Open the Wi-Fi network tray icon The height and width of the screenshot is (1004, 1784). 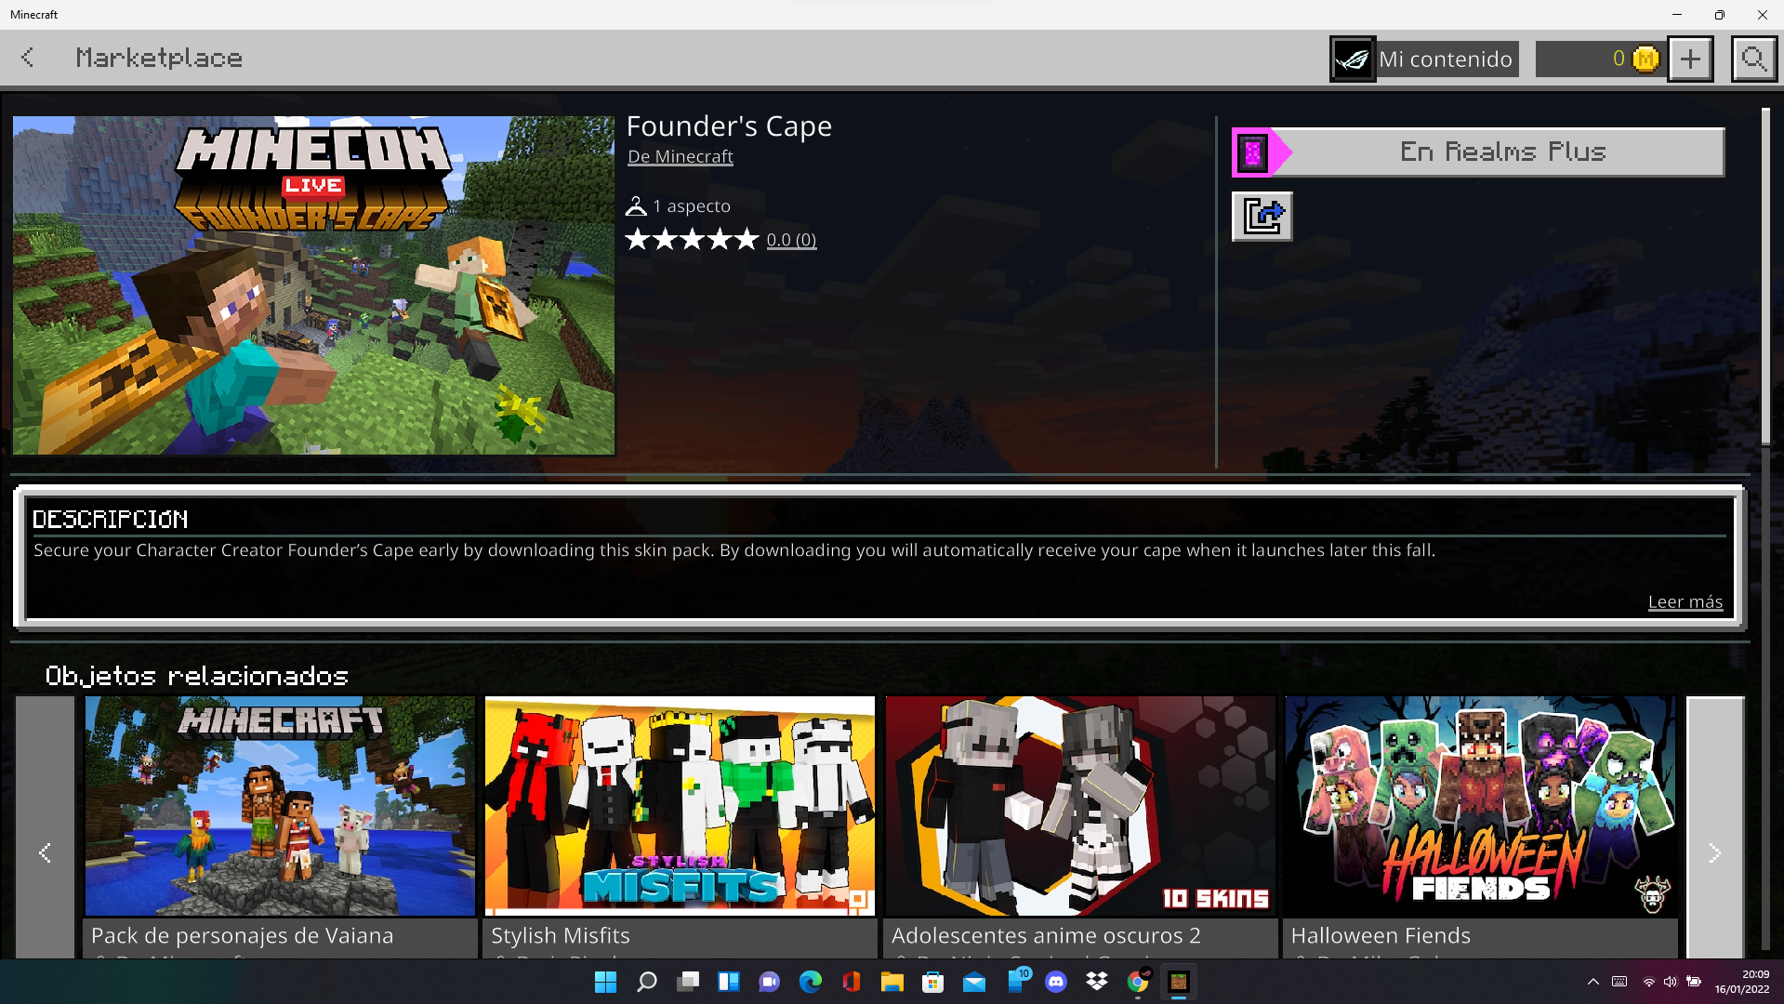coord(1648,982)
